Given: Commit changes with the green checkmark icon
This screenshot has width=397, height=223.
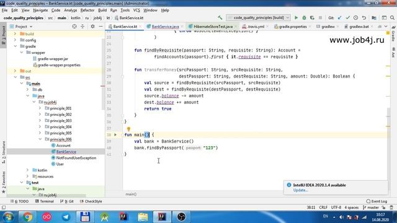Looking at the screenshot, I should pos(347,18).
